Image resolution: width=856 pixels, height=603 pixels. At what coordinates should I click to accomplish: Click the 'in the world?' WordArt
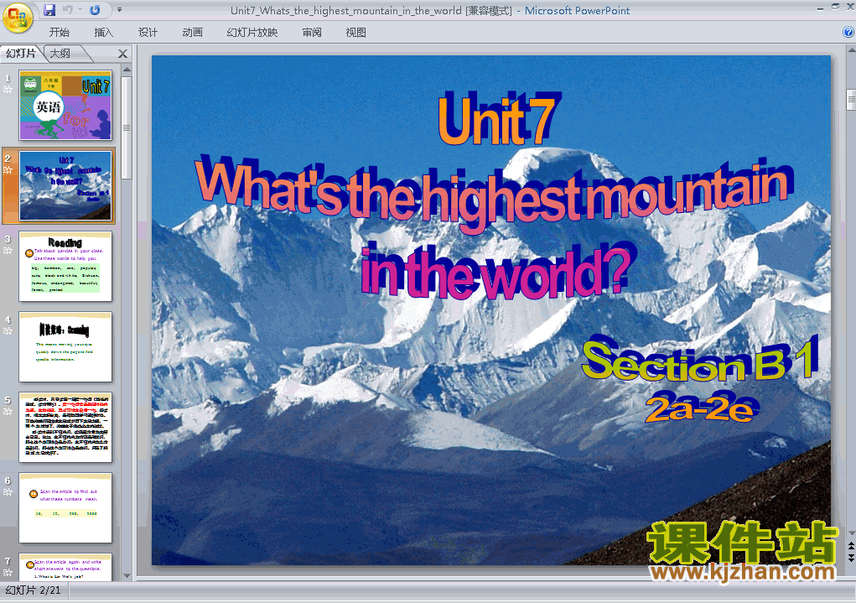click(498, 270)
